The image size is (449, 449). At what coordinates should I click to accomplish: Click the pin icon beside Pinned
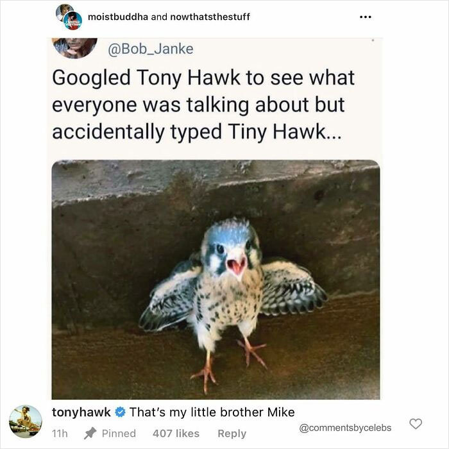coord(90,433)
